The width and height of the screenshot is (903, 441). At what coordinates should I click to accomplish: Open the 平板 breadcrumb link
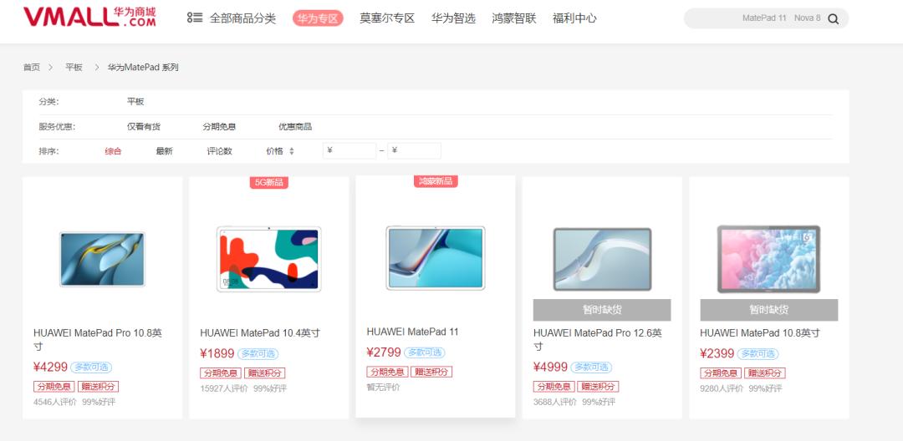pyautogui.click(x=74, y=68)
